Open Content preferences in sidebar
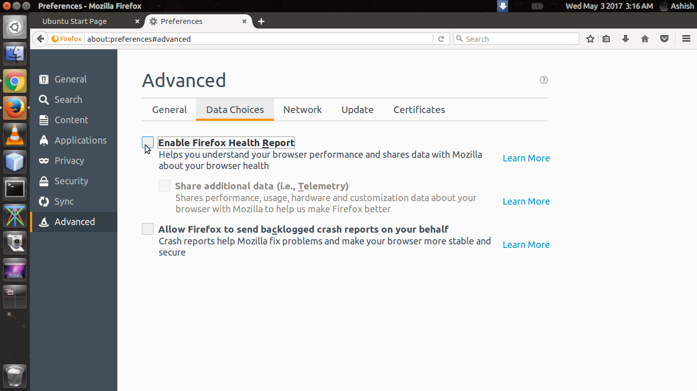 coord(73,120)
